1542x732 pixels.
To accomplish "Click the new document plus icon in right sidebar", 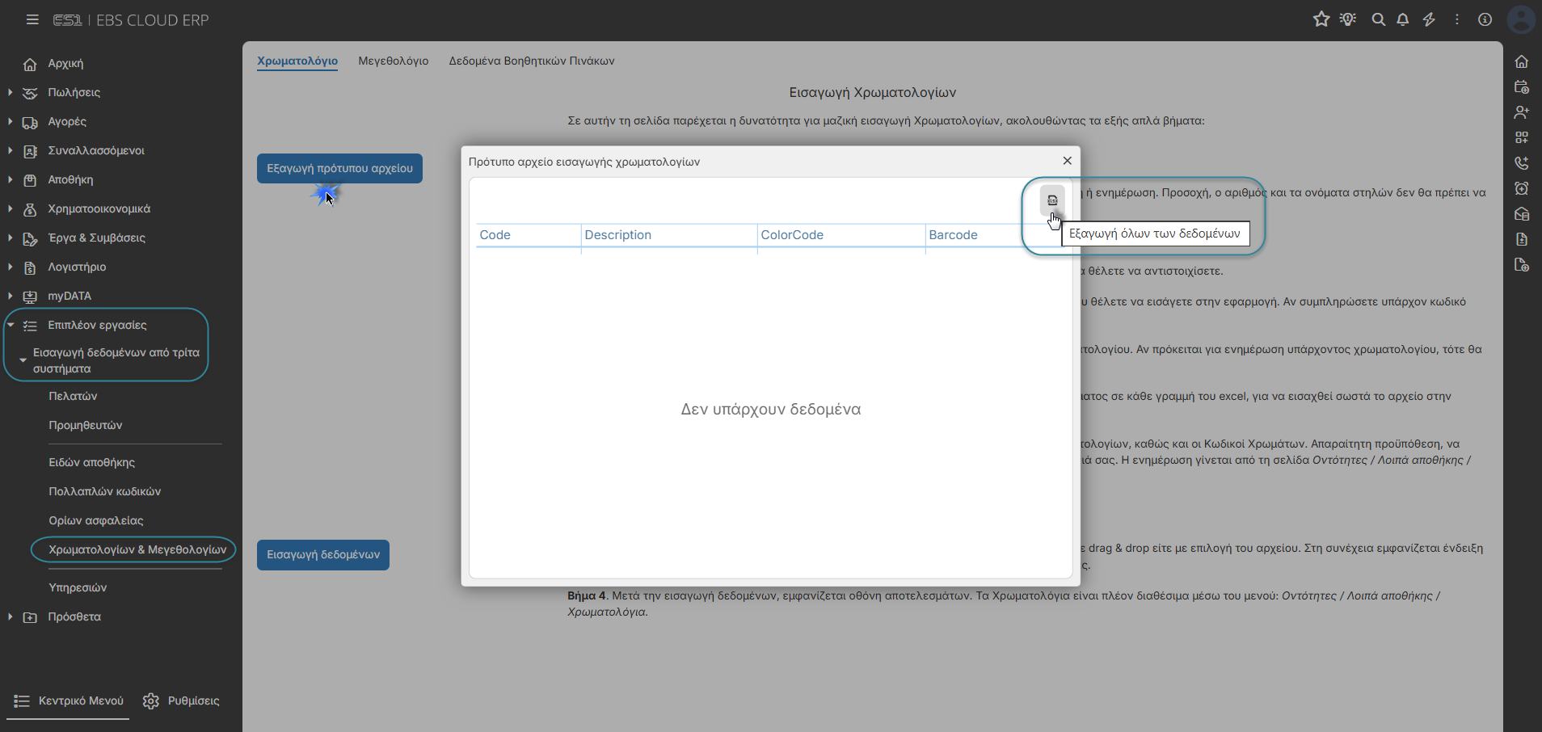I will click(1522, 265).
